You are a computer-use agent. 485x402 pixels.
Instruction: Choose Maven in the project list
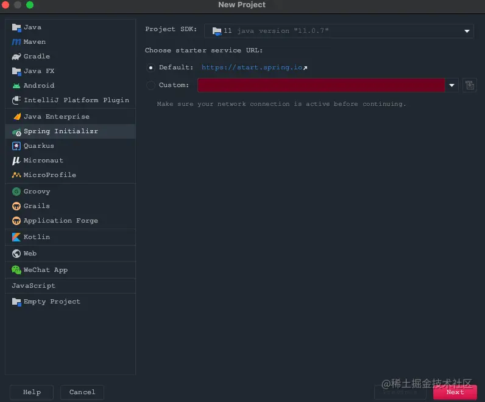click(x=35, y=42)
